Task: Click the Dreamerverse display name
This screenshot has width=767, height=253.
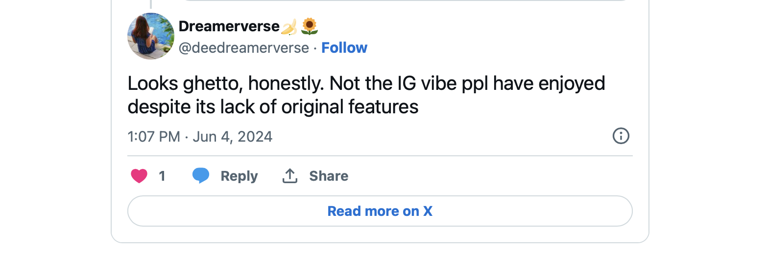Action: pos(229,26)
